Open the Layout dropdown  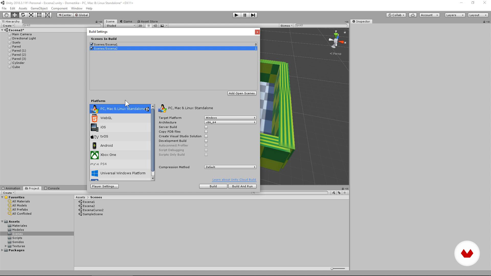(478, 15)
